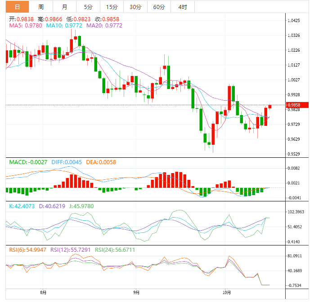Screen dimensions: 314x303
Task: Open the 30分 timeframe tab
Action: click(x=135, y=7)
